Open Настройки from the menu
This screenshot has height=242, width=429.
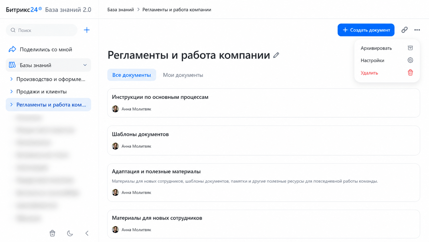point(387,60)
